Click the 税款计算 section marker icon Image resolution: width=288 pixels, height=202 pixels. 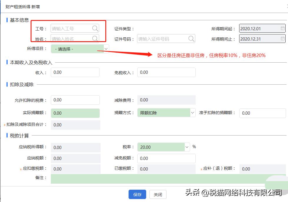click(7, 136)
